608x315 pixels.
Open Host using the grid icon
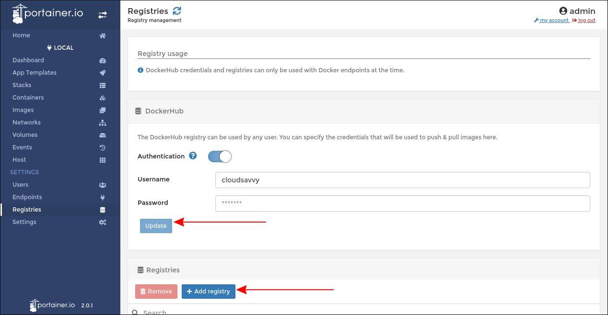103,159
